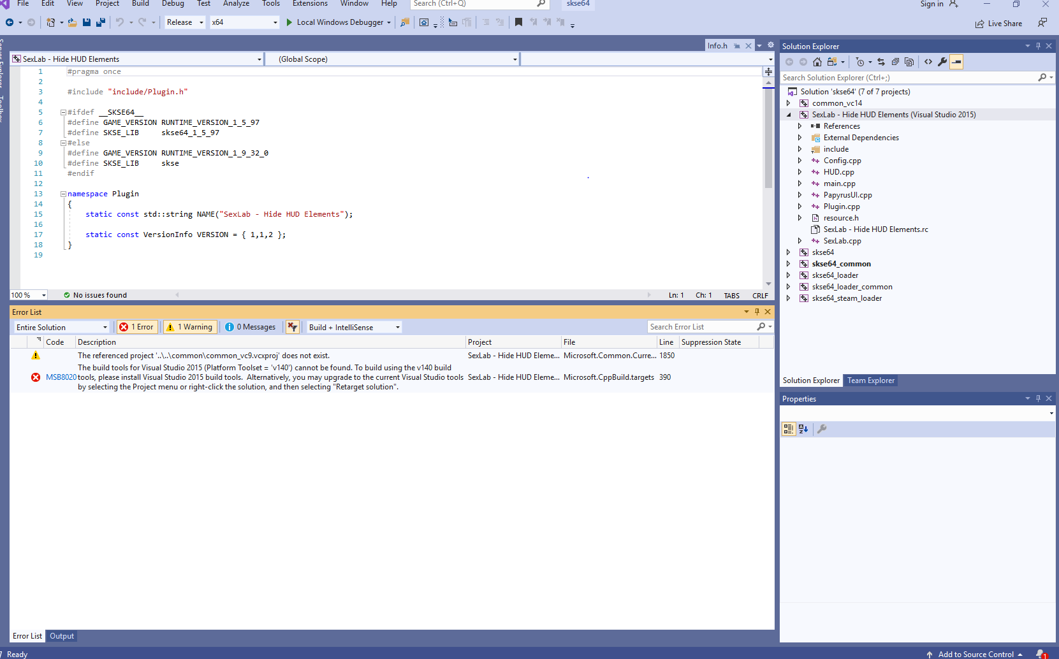Click Switch Views icon in Solution Explorer
The width and height of the screenshot is (1059, 659).
[x=832, y=62]
